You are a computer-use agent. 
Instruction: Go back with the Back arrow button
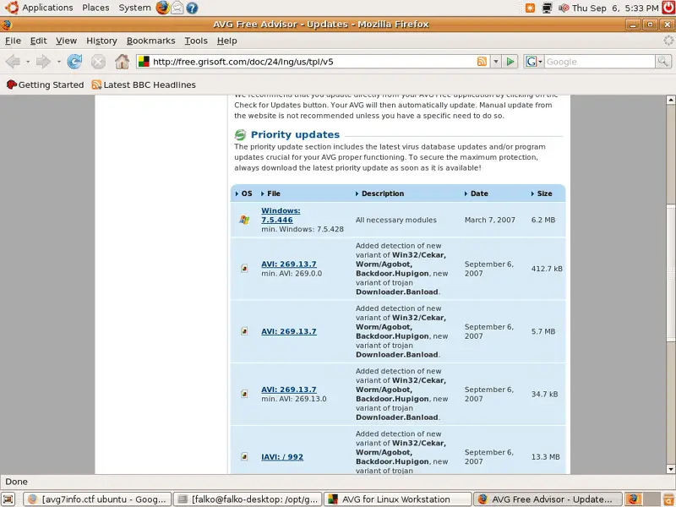click(x=13, y=62)
